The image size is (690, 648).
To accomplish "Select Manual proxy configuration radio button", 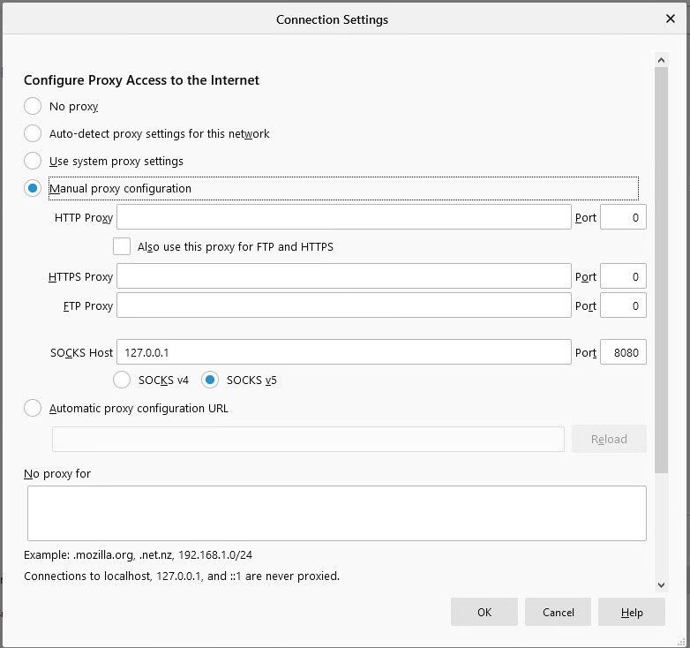I will click(33, 188).
